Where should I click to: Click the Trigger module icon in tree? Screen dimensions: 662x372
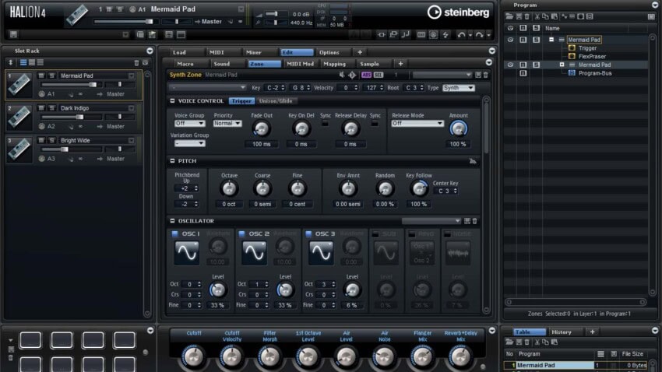point(572,47)
